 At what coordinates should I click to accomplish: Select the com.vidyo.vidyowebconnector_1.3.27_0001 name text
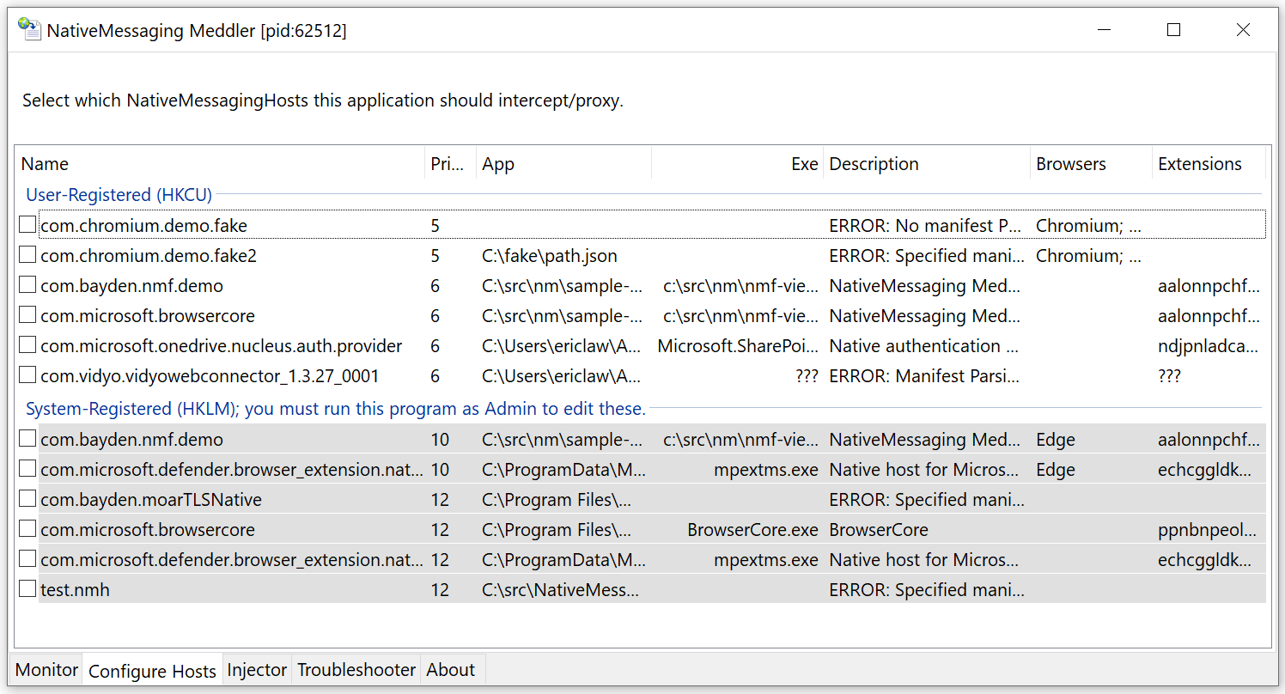click(210, 375)
